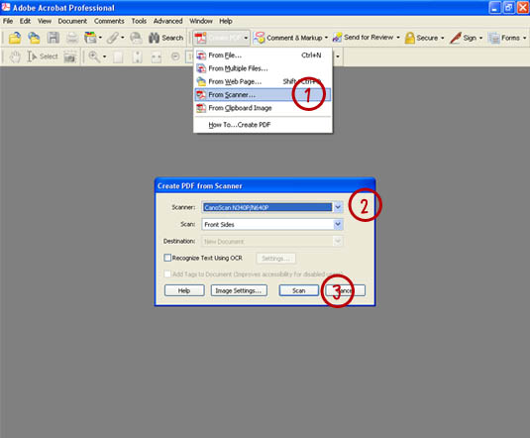530x438 pixels.
Task: Click the Search binoculars icon
Action: pos(154,38)
